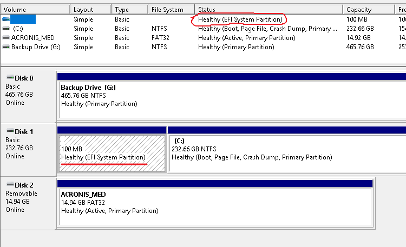Click the drive icon beside (C:) in volume list
The image size is (406, 247).
coord(6,29)
